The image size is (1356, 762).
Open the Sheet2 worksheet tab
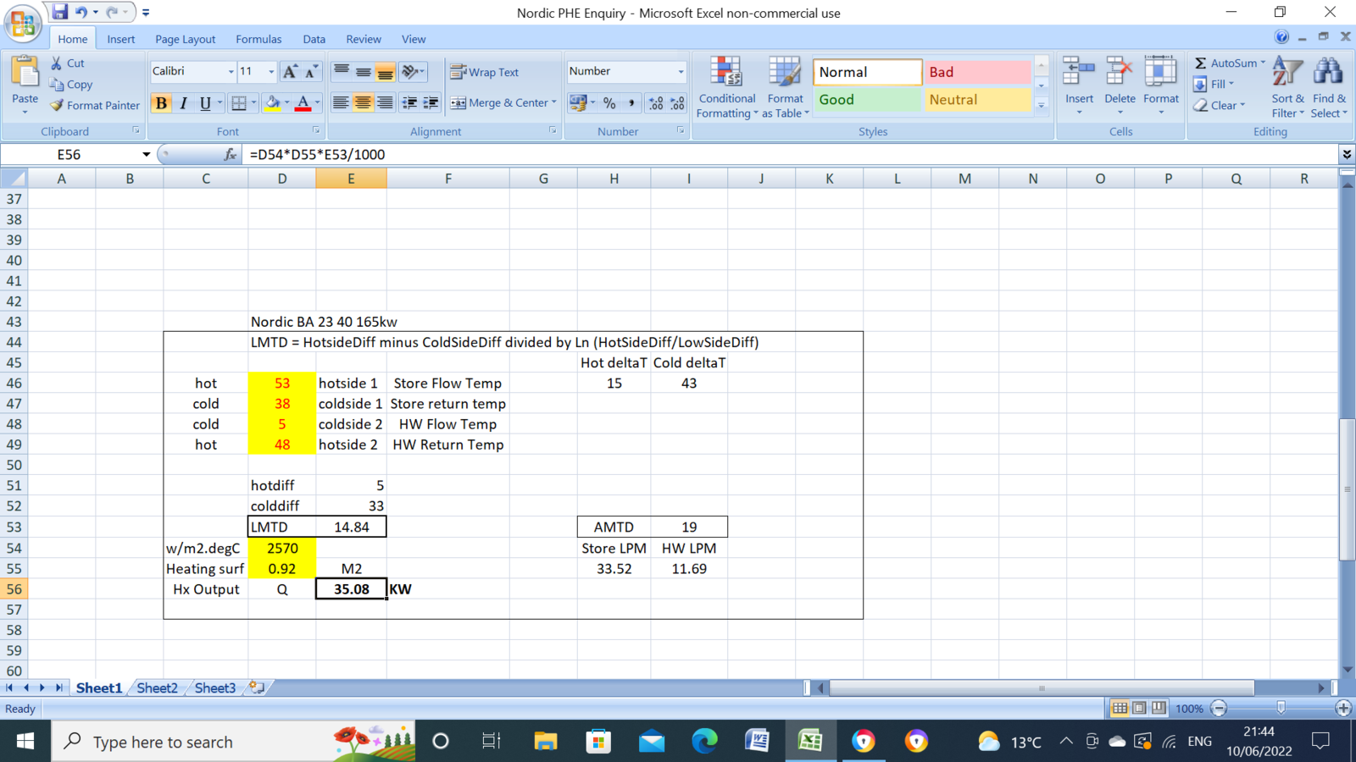158,688
